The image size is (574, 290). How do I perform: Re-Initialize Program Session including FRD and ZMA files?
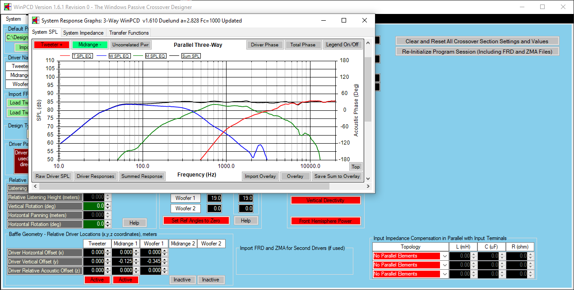pyautogui.click(x=477, y=51)
